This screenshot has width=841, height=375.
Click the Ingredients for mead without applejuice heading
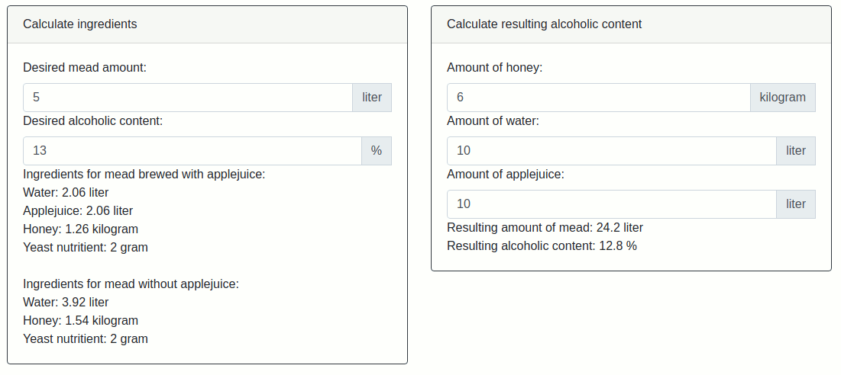tap(131, 284)
